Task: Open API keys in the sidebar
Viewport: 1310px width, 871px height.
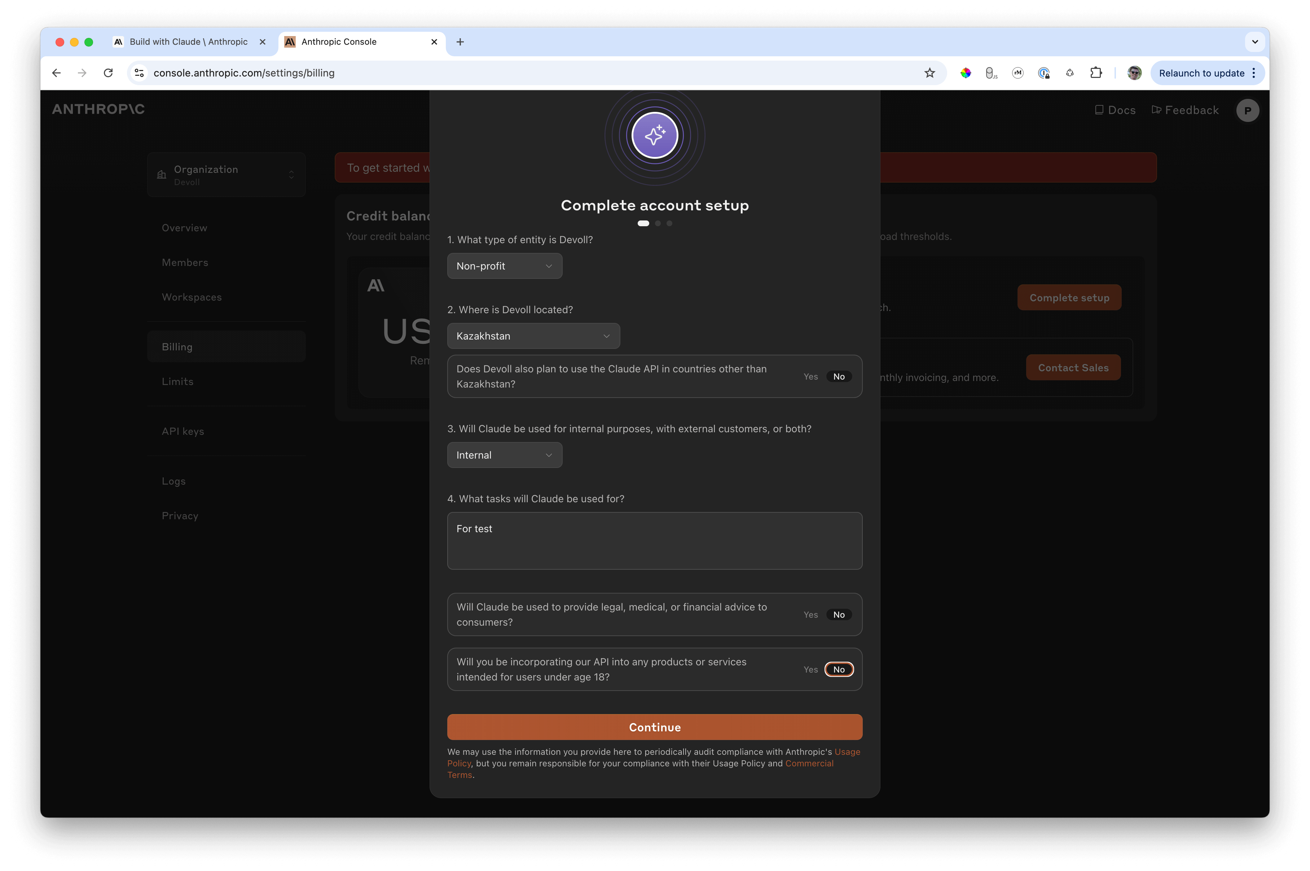Action: (183, 432)
